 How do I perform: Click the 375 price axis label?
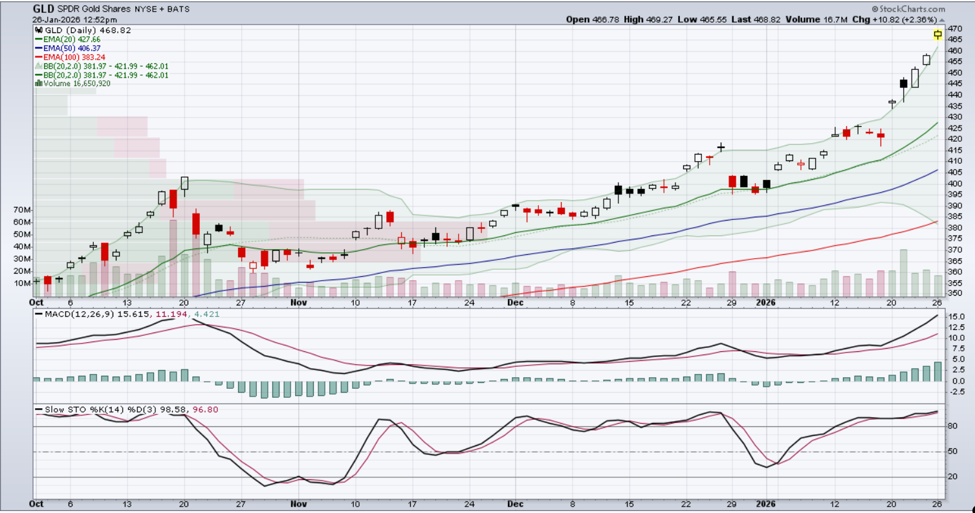tap(955, 239)
